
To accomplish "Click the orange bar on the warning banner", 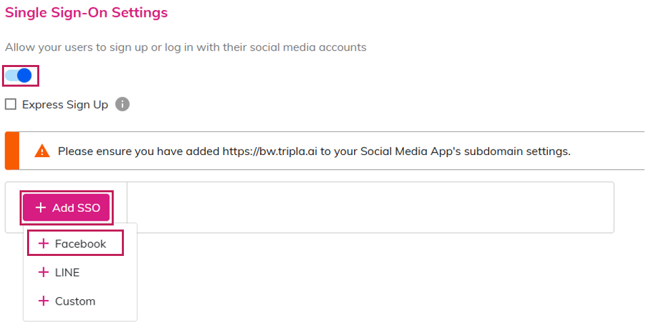I will tap(12, 151).
